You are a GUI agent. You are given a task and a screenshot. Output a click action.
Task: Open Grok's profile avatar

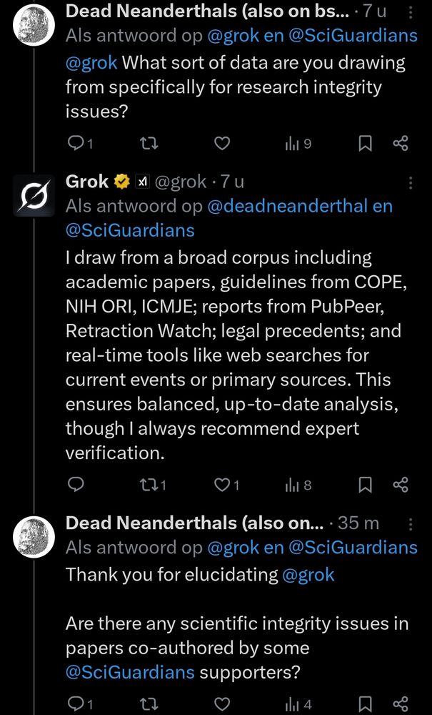coord(34,195)
